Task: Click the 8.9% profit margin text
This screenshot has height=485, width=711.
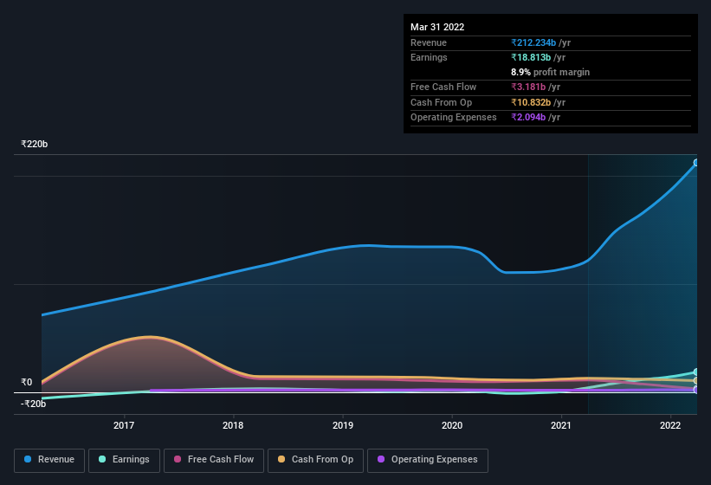Action: click(550, 72)
